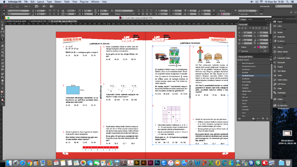Open the font family dropdown in Control bar
The height and width of the screenshot is (167, 297).
click(x=30, y=11)
